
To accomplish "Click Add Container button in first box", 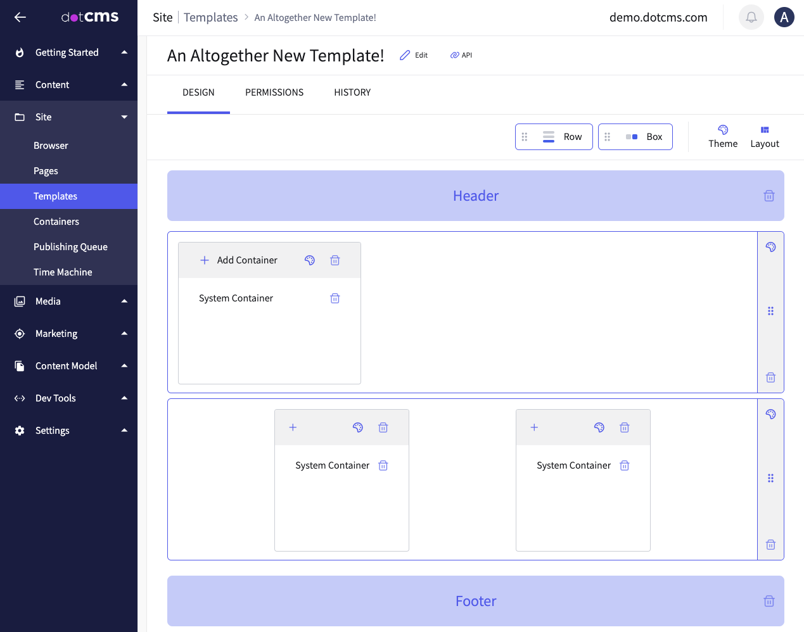I will (239, 260).
